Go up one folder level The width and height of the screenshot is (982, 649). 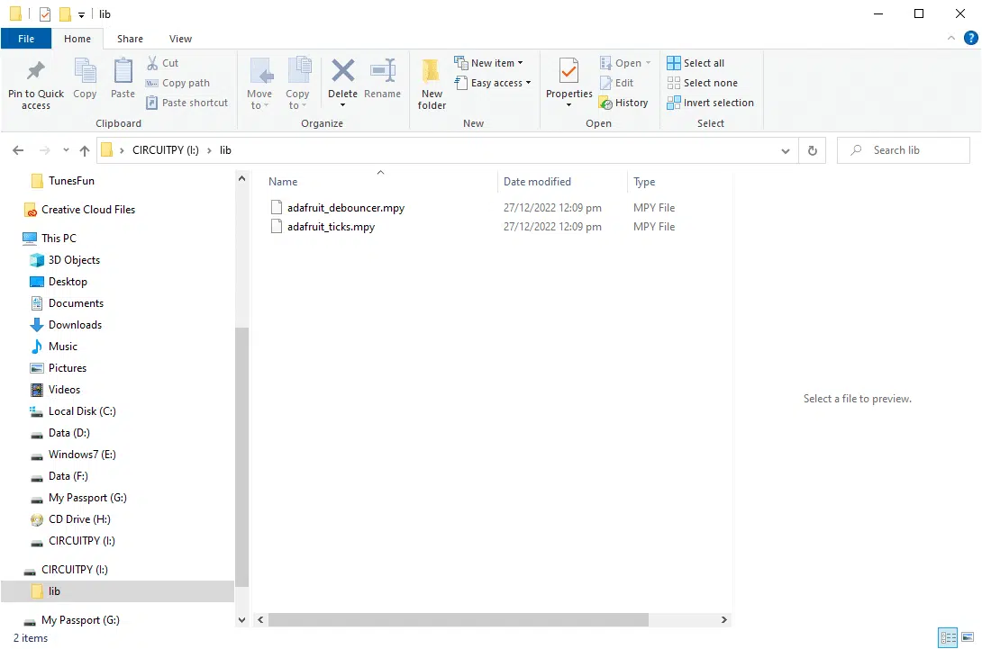click(x=85, y=150)
